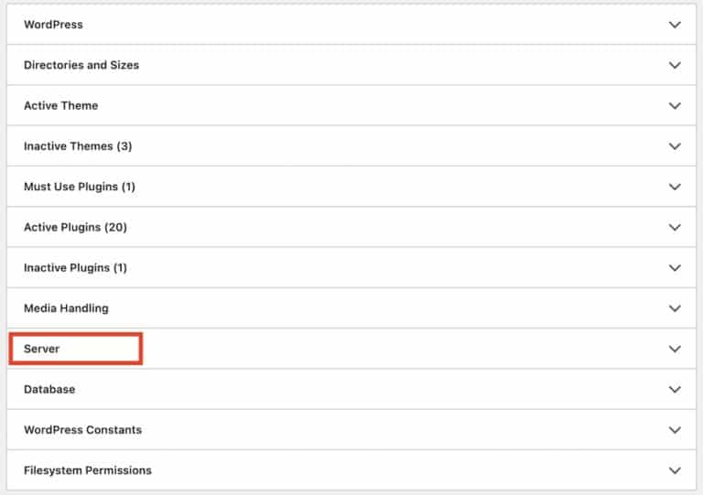The image size is (703, 495).
Task: Click the Active Plugins (20) label
Action: (x=75, y=228)
